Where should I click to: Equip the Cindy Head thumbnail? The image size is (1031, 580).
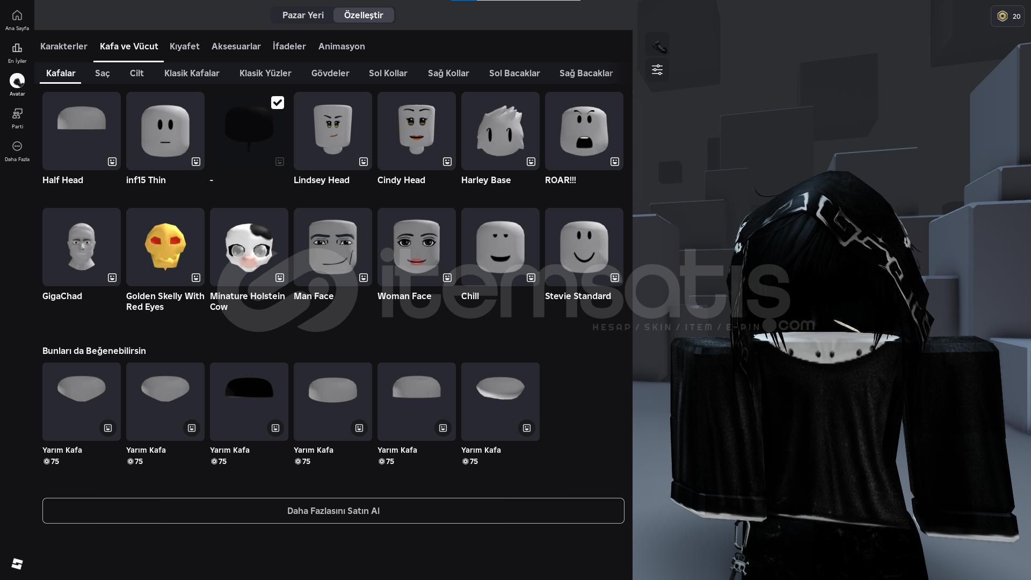(x=417, y=131)
